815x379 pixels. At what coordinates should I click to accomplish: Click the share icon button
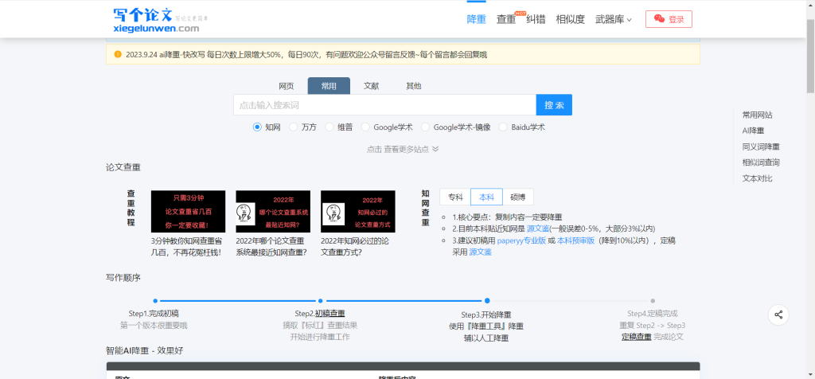[778, 315]
